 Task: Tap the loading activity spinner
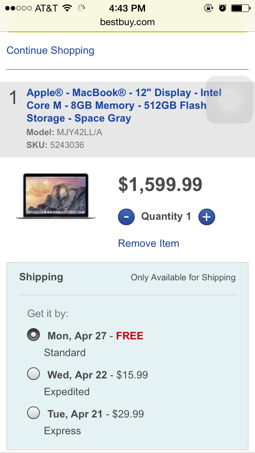point(82,8)
